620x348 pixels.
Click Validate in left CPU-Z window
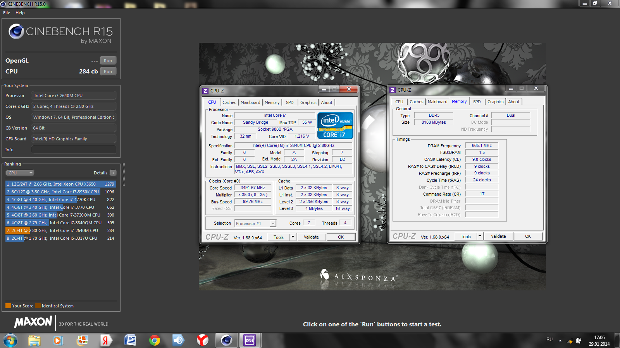click(x=311, y=237)
